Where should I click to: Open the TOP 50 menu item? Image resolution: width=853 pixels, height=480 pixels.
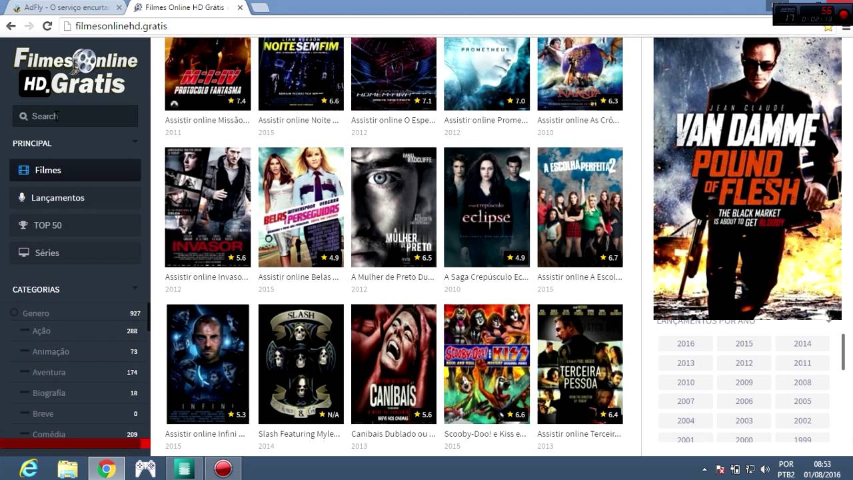coord(75,225)
